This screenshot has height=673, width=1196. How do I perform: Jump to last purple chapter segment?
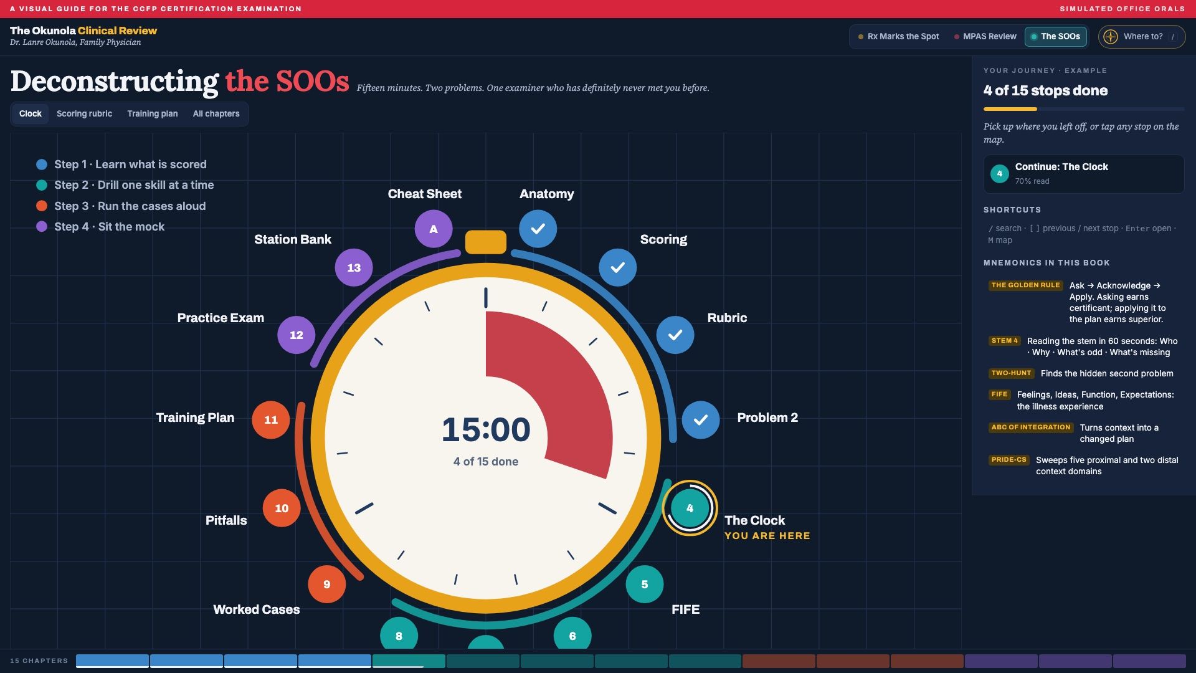(1149, 661)
